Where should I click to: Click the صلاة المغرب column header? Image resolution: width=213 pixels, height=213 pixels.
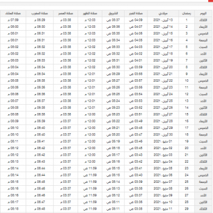pos(40,14)
